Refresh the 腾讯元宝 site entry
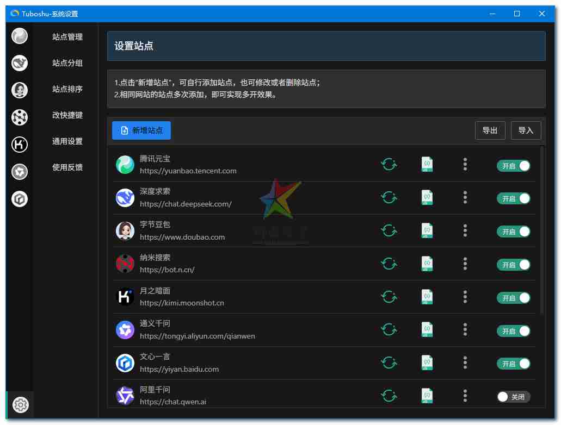Screen dimensions: 561x425 click(x=389, y=164)
